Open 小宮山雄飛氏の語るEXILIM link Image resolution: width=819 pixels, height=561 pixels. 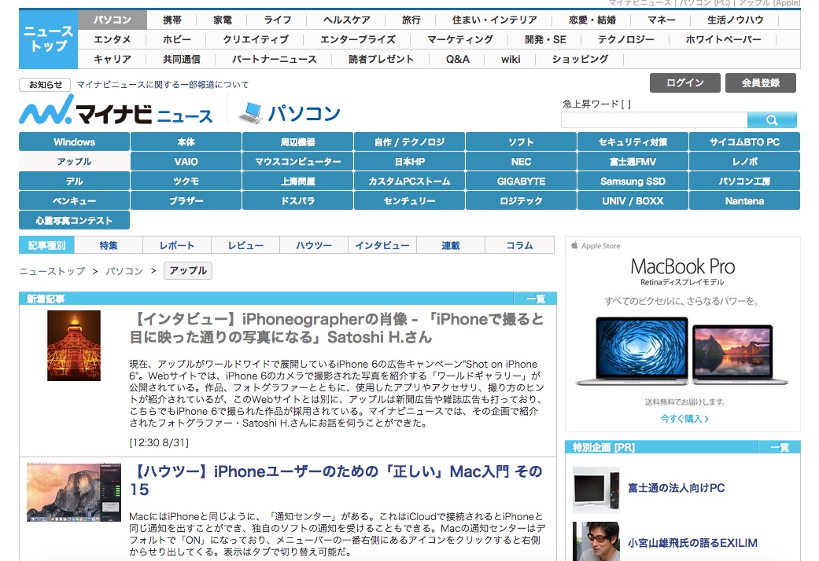tap(692, 543)
